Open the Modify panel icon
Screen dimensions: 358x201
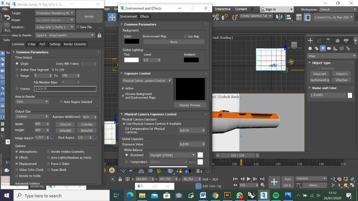coord(319,41)
